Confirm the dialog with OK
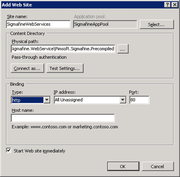This screenshot has width=180, height=177. pos(123,167)
